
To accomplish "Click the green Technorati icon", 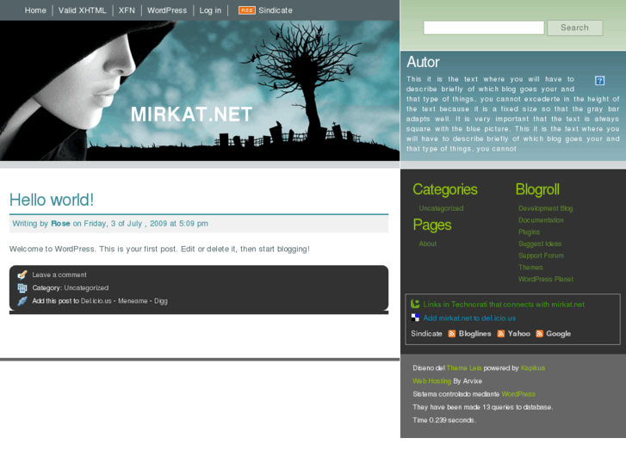I will point(415,304).
